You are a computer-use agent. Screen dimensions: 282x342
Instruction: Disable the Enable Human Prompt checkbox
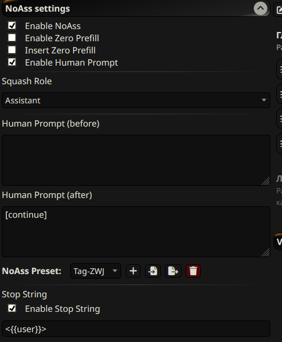12,62
